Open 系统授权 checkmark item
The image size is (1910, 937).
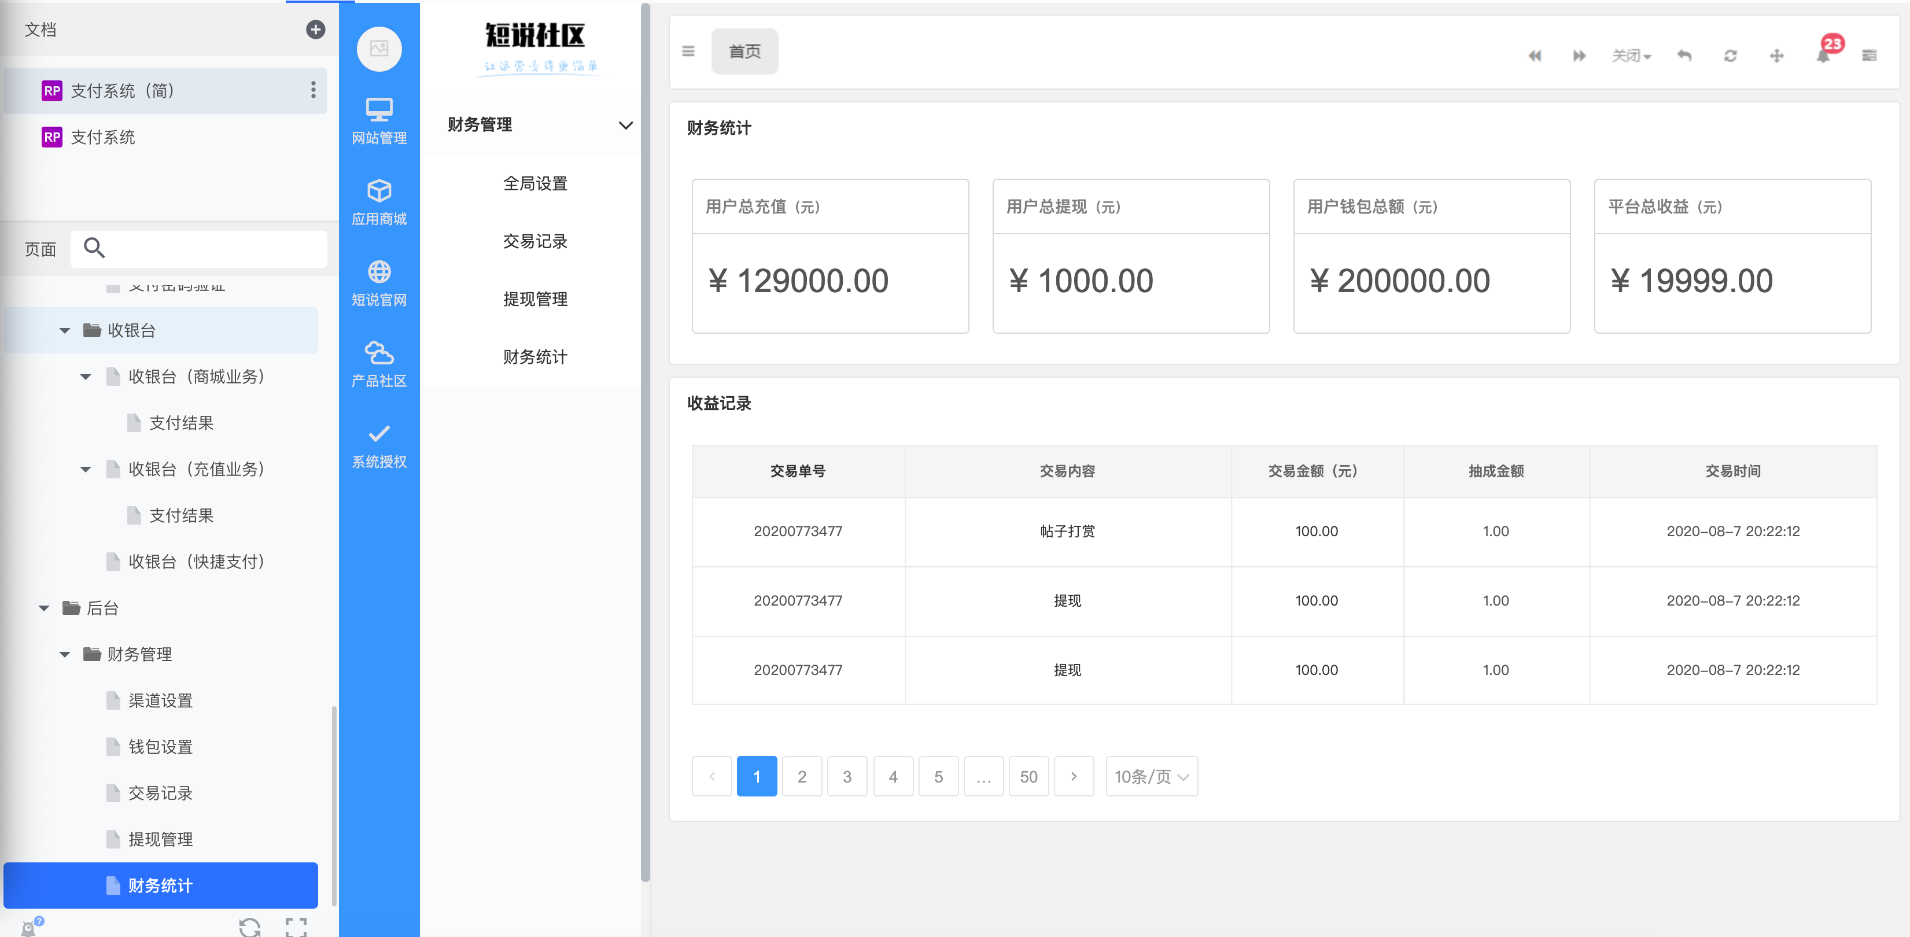tap(379, 447)
